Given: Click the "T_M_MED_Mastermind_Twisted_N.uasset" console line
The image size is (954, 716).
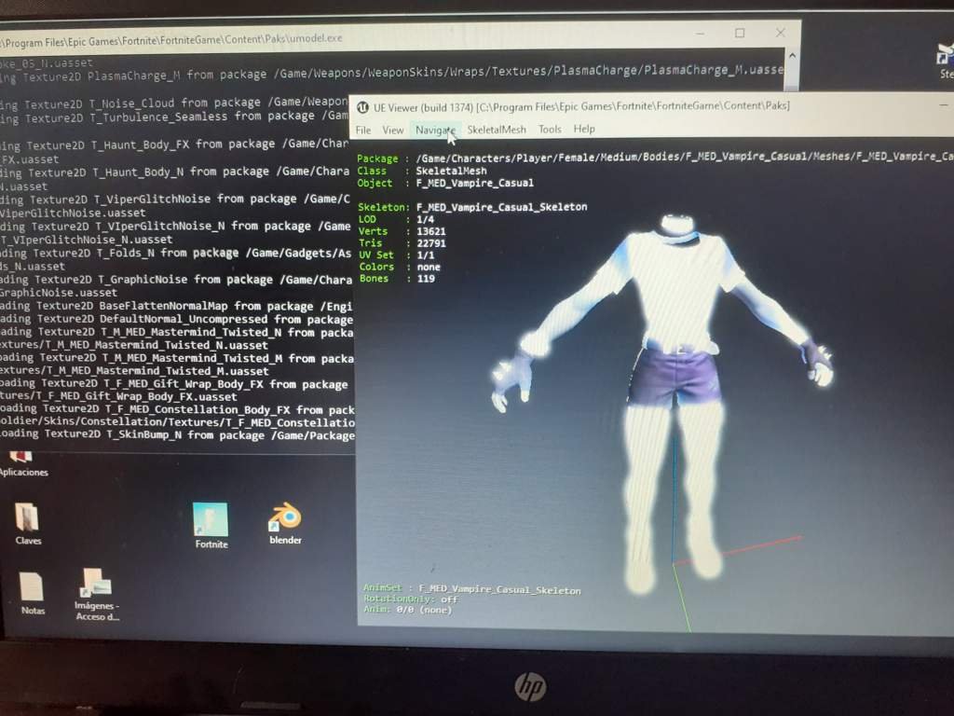Looking at the screenshot, I should coord(134,345).
